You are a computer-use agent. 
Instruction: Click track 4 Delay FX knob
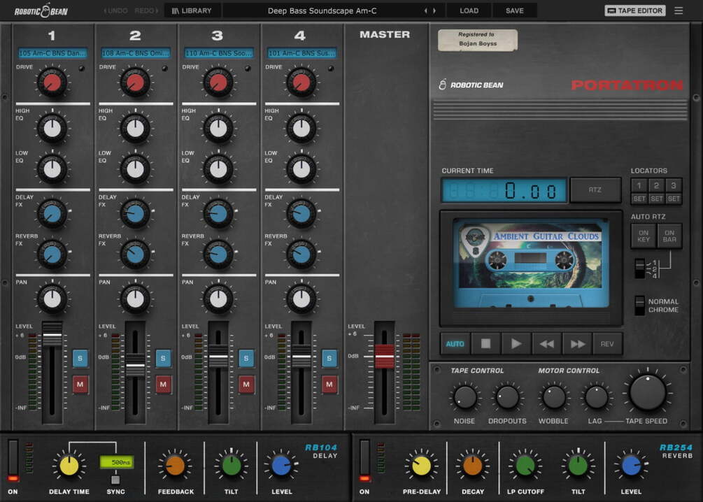pos(301,214)
